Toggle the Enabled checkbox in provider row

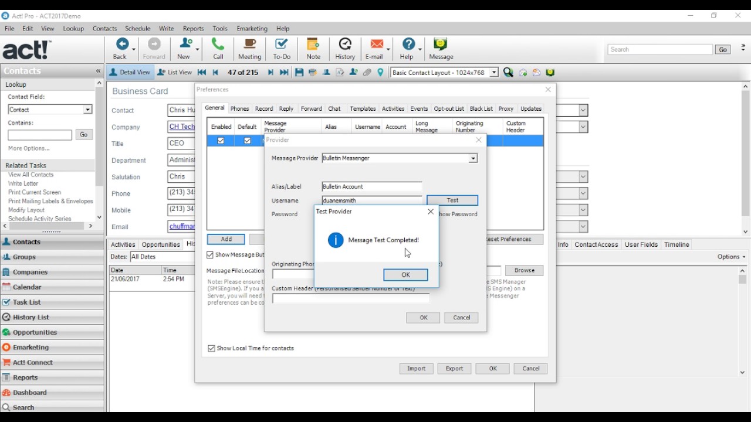coord(221,141)
